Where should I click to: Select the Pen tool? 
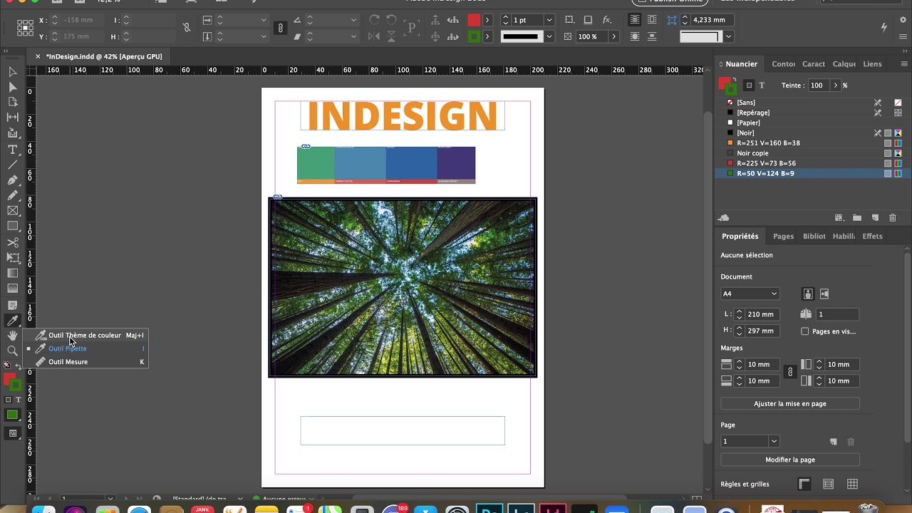13,180
